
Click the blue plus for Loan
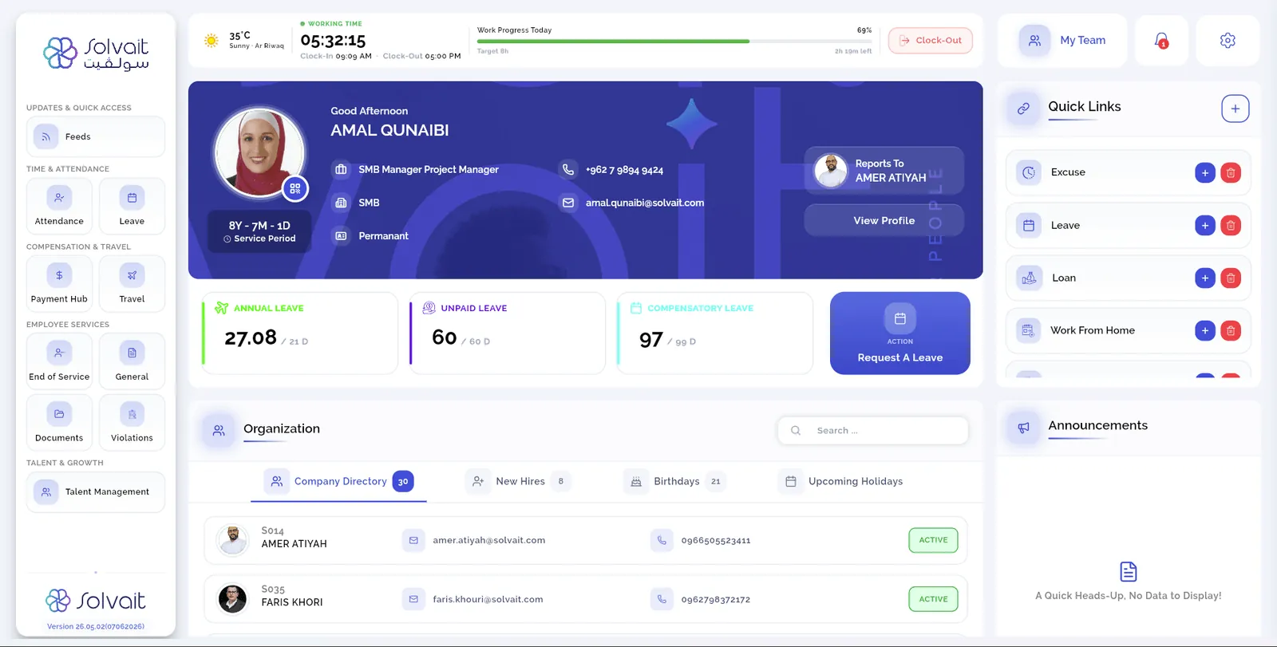point(1205,278)
